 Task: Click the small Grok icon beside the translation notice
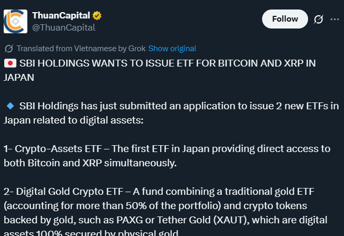tap(9, 49)
